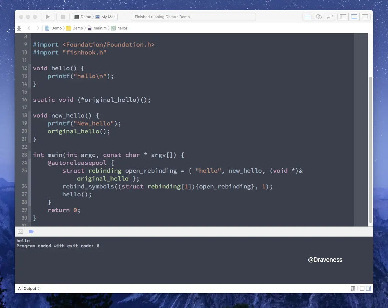
Task: Go back in editor history
Action: tap(29, 28)
